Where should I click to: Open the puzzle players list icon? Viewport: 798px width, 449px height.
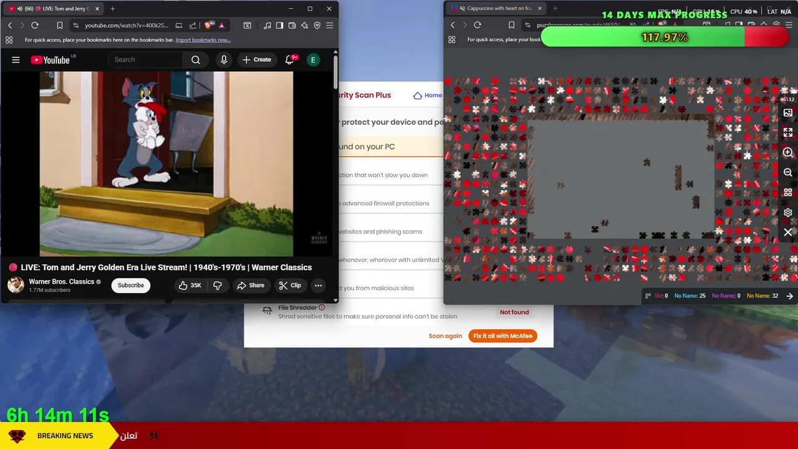[648, 296]
